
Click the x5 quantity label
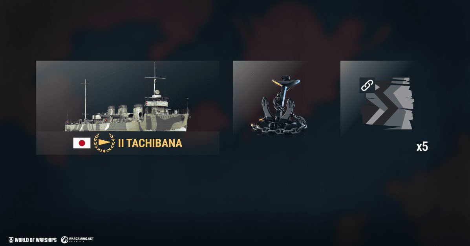pyautogui.click(x=422, y=147)
